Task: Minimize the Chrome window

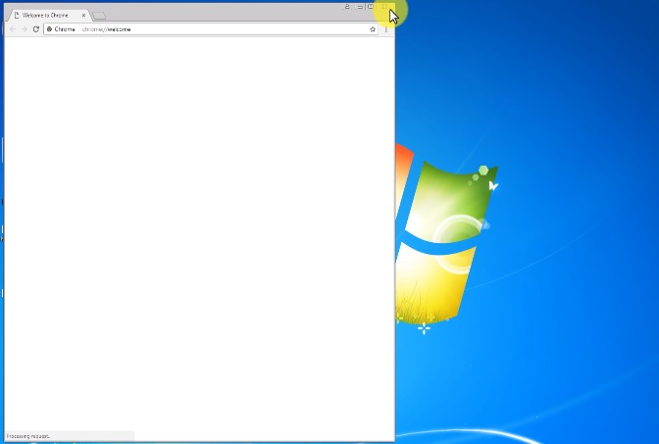Action: [x=360, y=7]
